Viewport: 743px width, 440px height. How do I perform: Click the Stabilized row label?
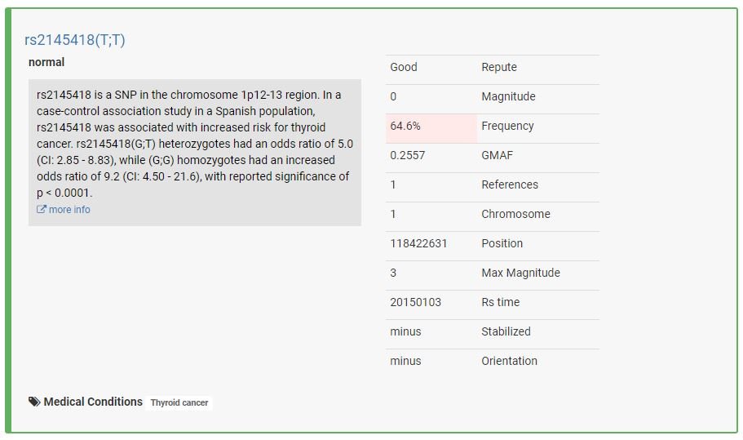click(506, 331)
